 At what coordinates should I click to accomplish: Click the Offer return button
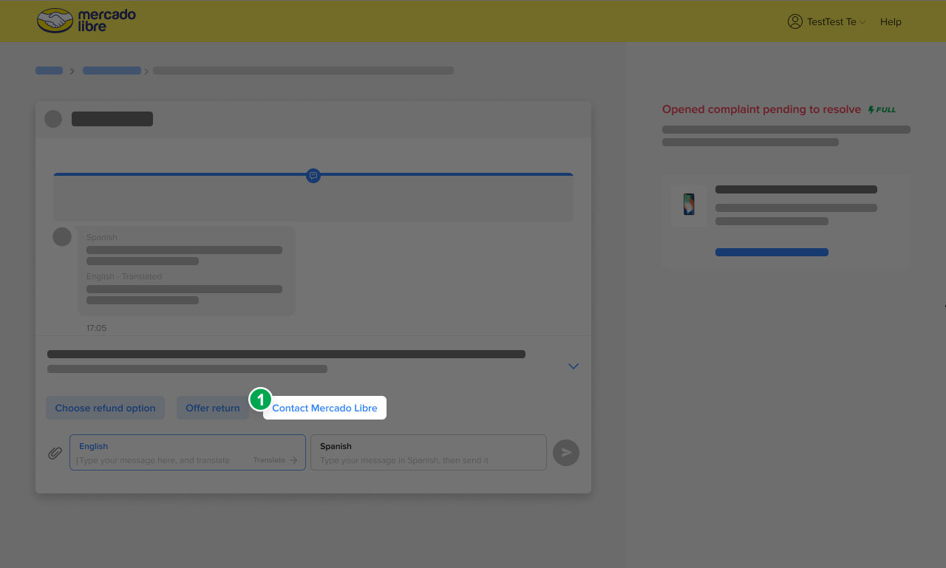tap(213, 408)
